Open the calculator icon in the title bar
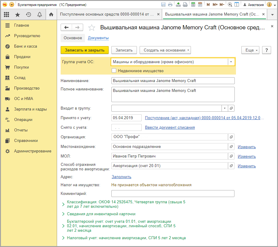Screen dimensions: 278x247 (x=193, y=4)
